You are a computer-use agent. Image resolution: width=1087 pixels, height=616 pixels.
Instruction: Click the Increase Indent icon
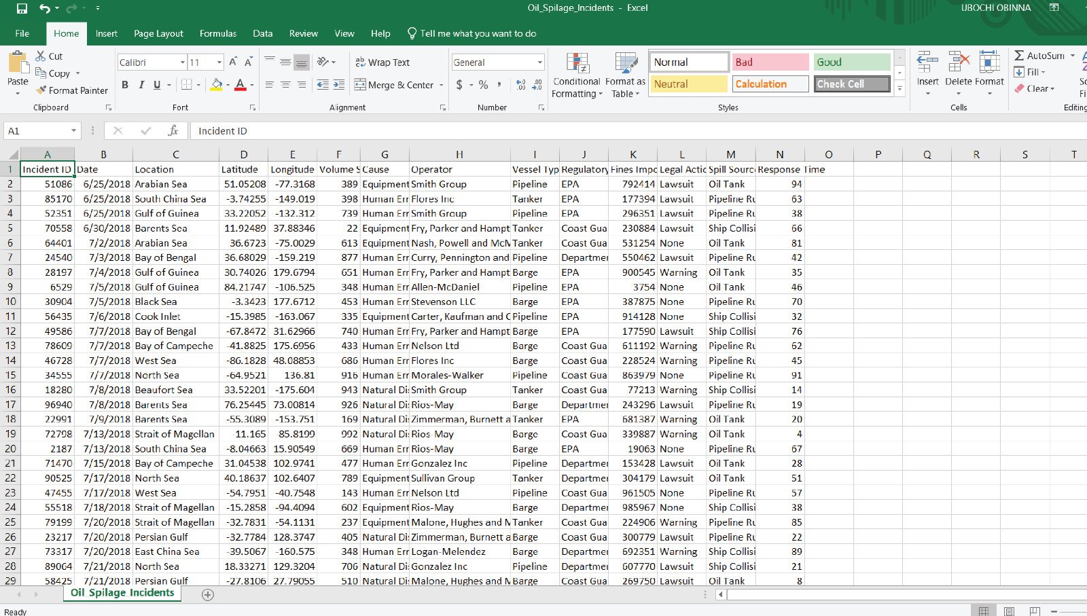pyautogui.click(x=339, y=85)
